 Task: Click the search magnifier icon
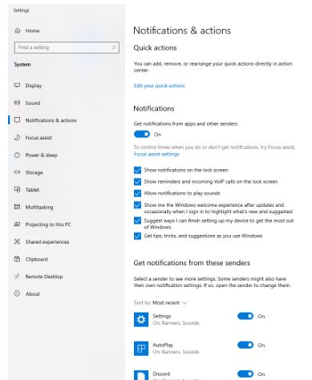pos(114,47)
